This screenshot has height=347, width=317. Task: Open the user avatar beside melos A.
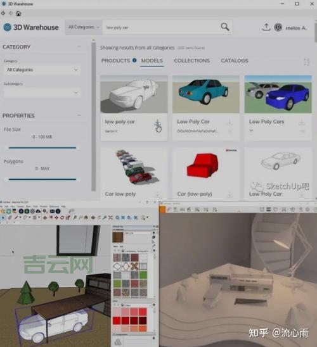tap(278, 27)
